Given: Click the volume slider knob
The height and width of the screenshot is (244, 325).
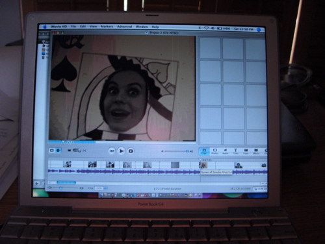Looking at the screenshot, I should pyautogui.click(x=187, y=151).
